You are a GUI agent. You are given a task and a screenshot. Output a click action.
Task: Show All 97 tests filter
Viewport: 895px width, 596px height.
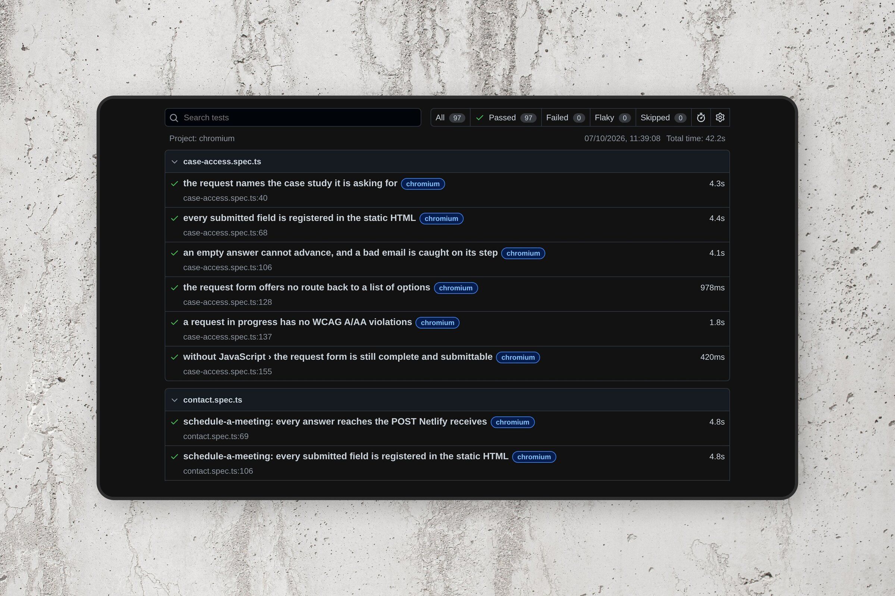tap(450, 117)
